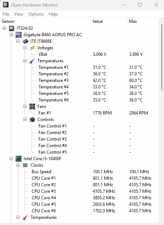Open the View menu
The height and width of the screenshot is (225, 164).
point(19,14)
